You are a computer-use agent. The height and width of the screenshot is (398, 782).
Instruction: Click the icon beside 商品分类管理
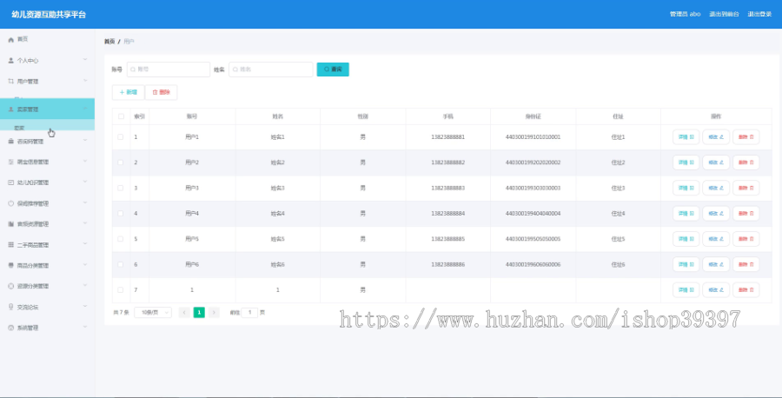click(11, 265)
